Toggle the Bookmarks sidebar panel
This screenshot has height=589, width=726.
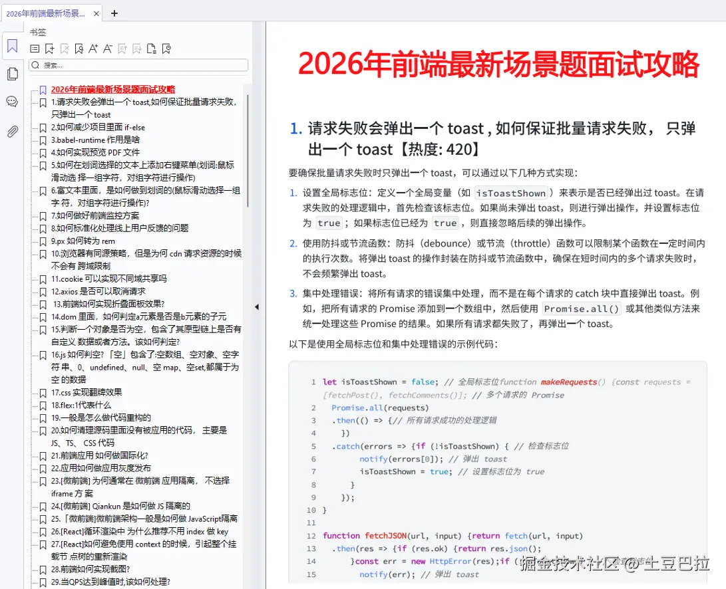(12, 47)
